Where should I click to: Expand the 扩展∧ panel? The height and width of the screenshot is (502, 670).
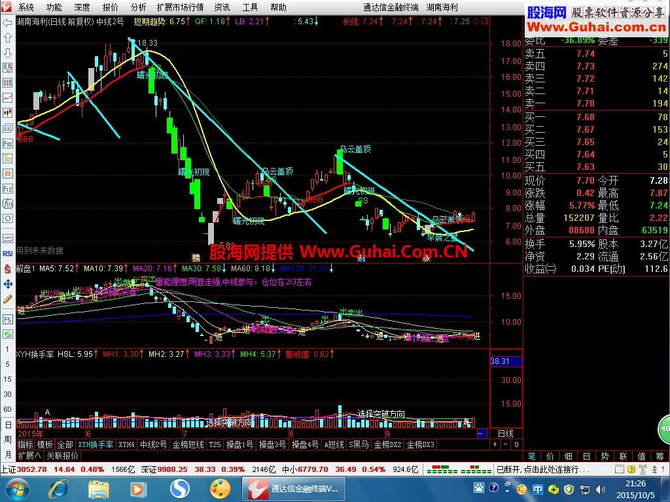(x=29, y=456)
